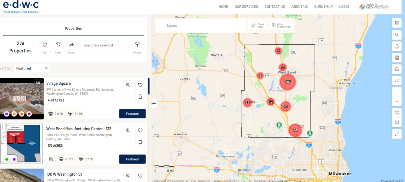Select purple dot on Village Square thumbnail
The width and height of the screenshot is (405, 182).
tap(7, 114)
